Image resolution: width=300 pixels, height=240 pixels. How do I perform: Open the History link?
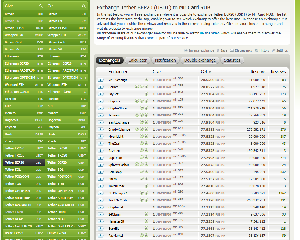264,50
